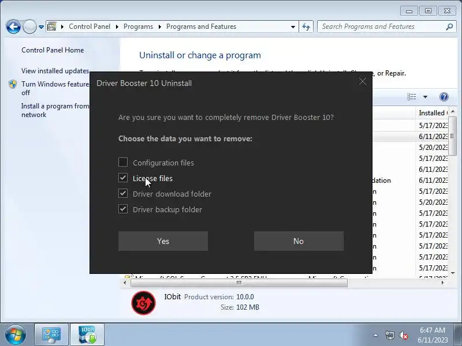Viewport: 462px width, 346px height.
Task: Check the Configuration files checkbox
Action: (x=123, y=162)
